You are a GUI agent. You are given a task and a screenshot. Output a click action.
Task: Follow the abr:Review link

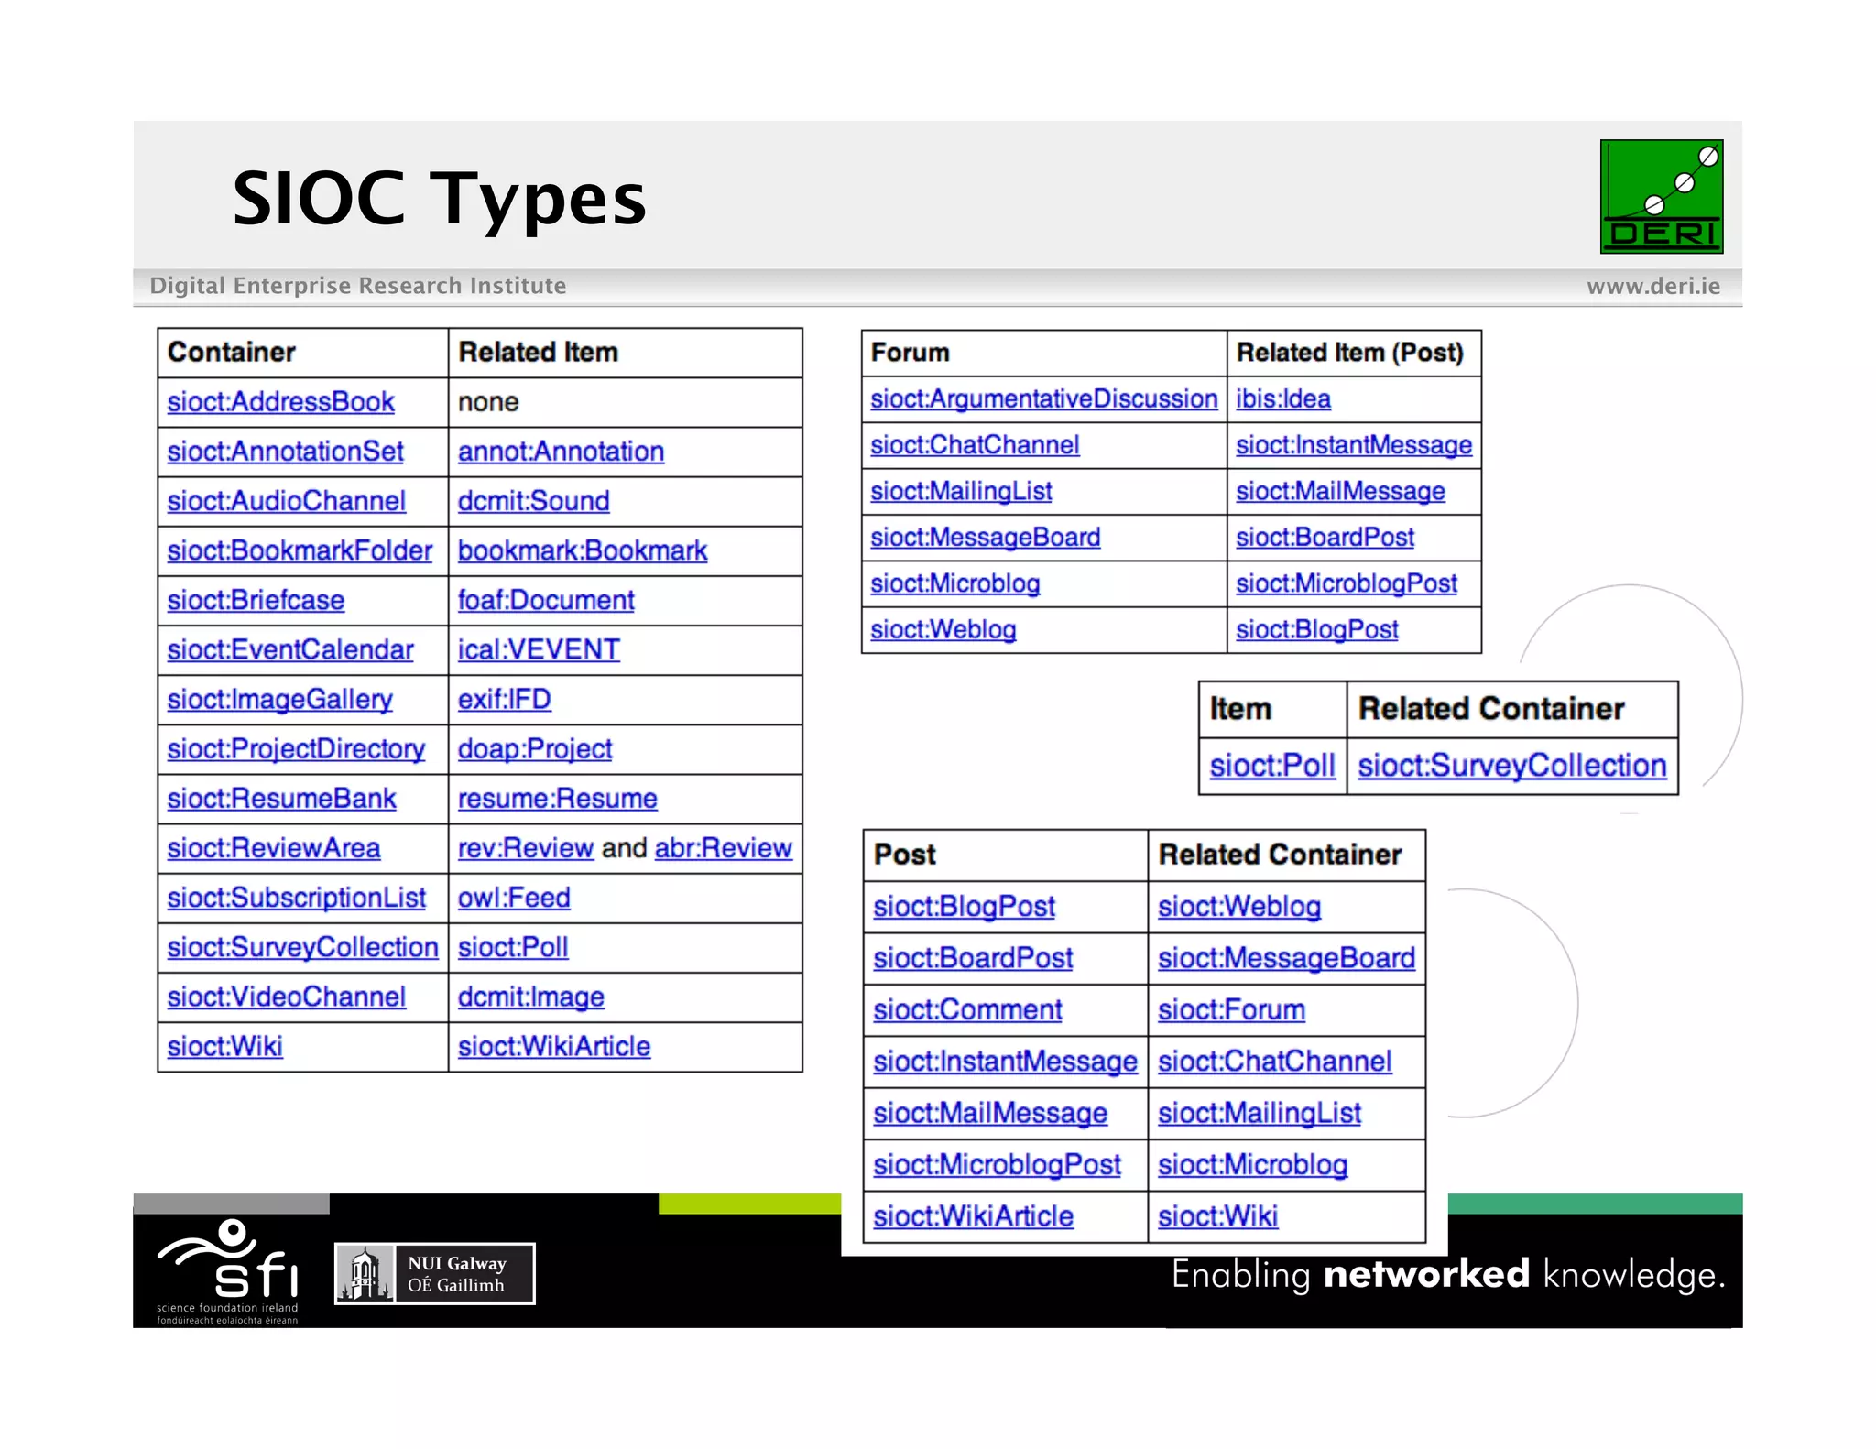click(x=723, y=848)
